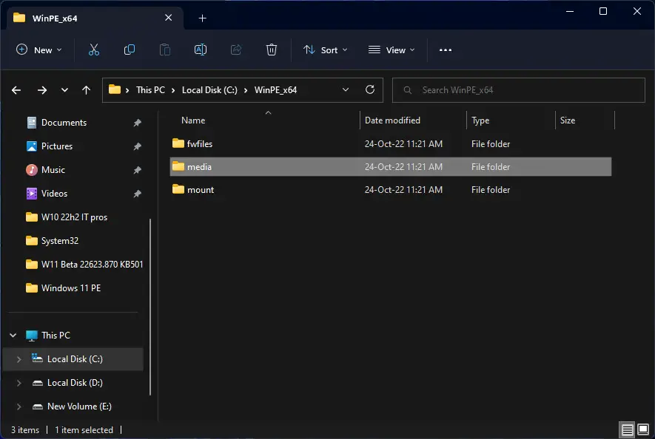Open address bar previous locations dropdown
655x439 pixels.
point(346,89)
